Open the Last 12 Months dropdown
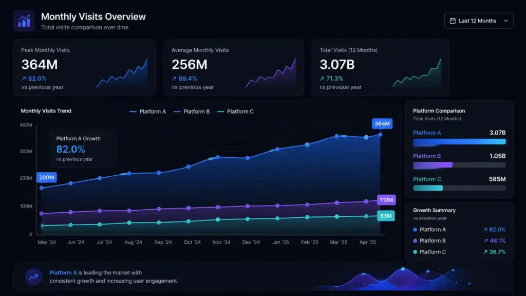 pos(479,21)
